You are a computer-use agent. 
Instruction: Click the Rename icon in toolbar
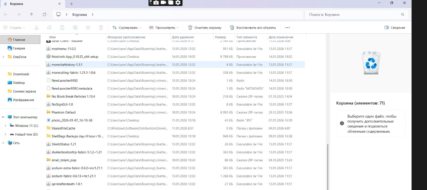[x=75, y=28]
